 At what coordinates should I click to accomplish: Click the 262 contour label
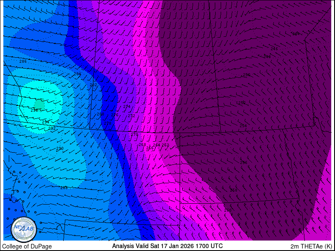click(165, 145)
